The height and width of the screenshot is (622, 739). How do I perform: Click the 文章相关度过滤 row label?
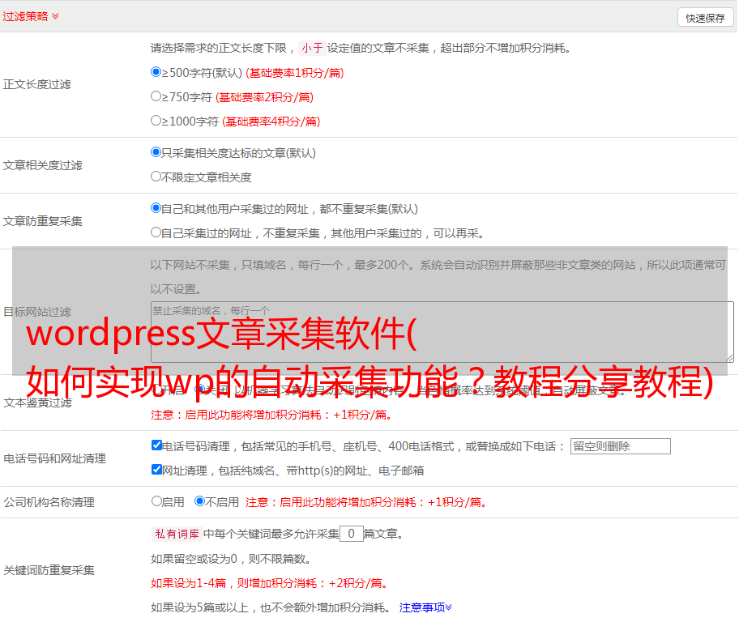point(43,165)
